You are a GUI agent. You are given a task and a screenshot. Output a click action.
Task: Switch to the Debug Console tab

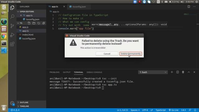coord(94,72)
